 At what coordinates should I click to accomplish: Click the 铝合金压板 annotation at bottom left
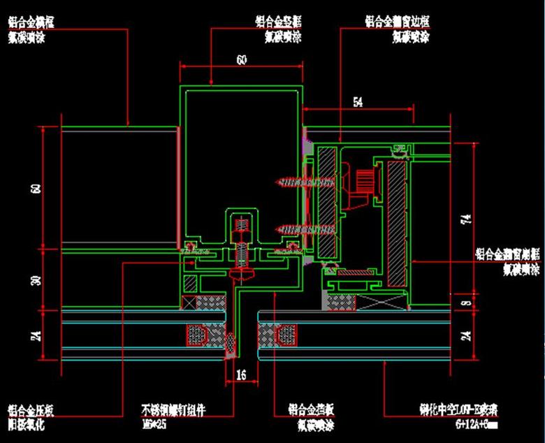(29, 410)
